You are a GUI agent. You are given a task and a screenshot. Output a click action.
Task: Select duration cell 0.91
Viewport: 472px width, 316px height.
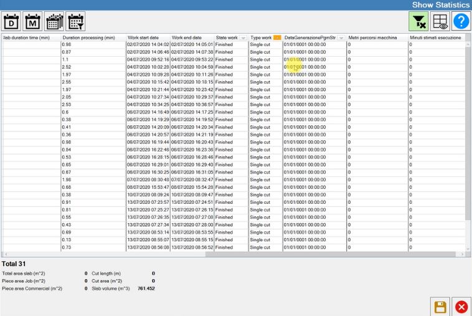click(x=93, y=203)
